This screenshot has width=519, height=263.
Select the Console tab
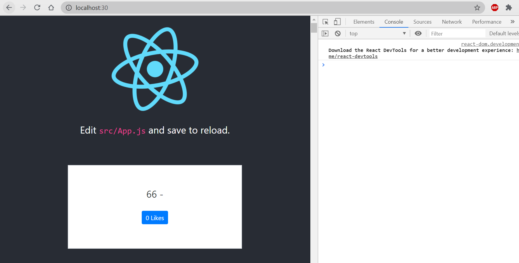click(394, 22)
